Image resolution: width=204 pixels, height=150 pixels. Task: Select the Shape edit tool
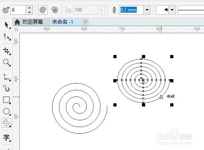click(x=7, y=36)
